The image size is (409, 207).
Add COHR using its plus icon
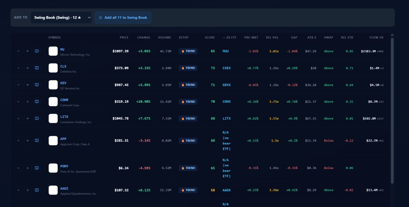click(x=27, y=102)
